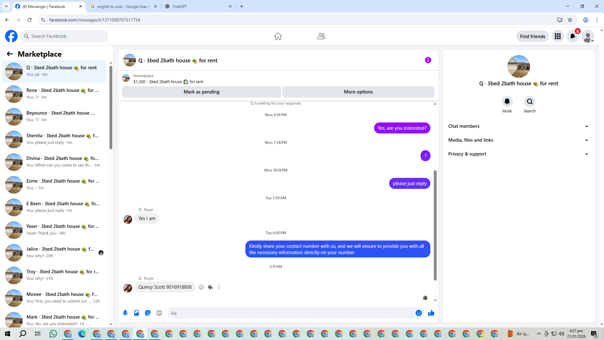Screen dimensions: 604x340
Task: Click the Find friends button
Action: click(532, 36)
